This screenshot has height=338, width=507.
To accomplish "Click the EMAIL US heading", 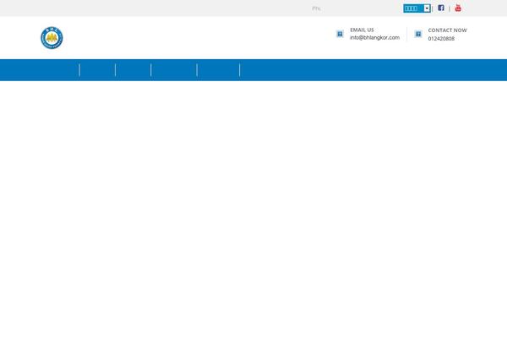I will pos(362,30).
